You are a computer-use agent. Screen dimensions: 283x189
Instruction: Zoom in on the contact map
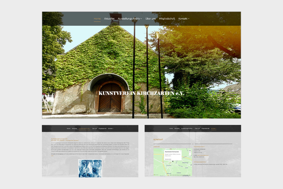(190, 153)
